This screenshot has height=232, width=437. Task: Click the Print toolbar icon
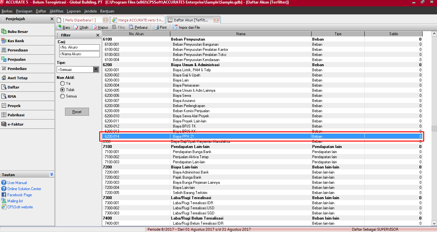[x=156, y=27]
